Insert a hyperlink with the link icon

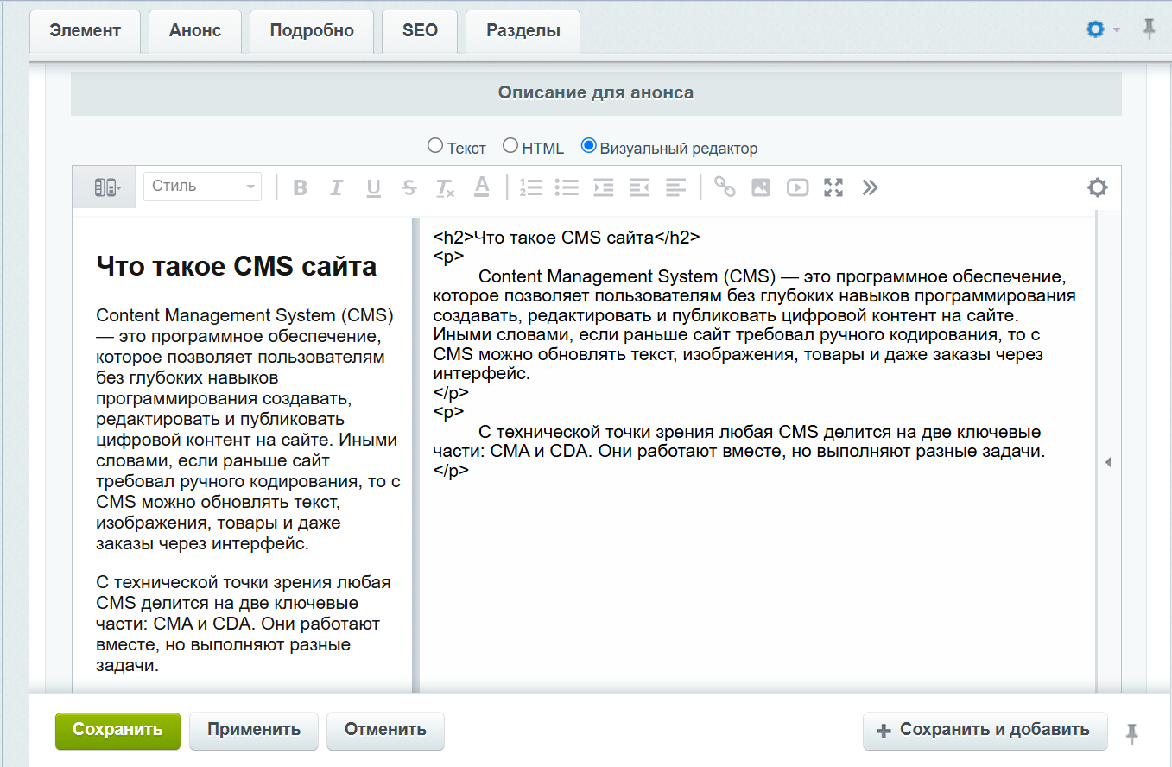725,187
